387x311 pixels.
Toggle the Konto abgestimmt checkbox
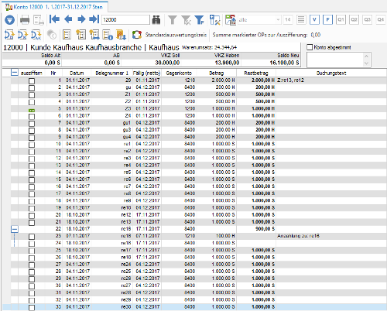pyautogui.click(x=310, y=47)
